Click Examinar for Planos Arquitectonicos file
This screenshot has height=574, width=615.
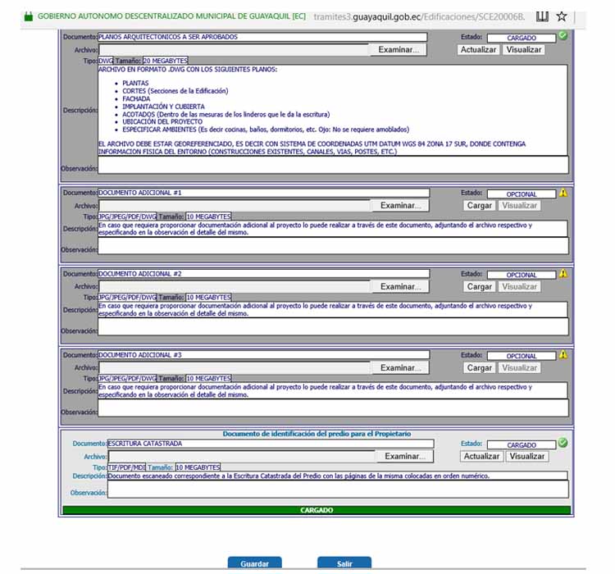pyautogui.click(x=398, y=50)
